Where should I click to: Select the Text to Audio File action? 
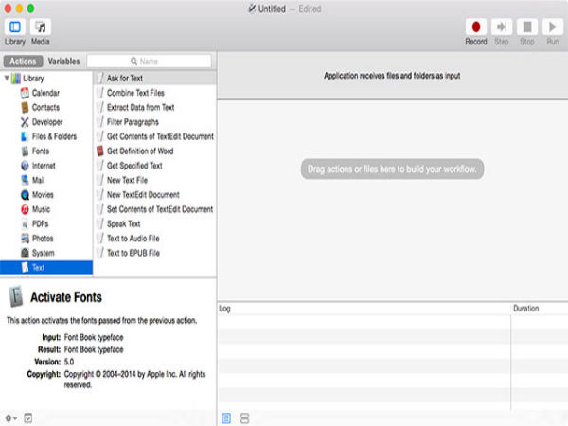[x=155, y=239]
